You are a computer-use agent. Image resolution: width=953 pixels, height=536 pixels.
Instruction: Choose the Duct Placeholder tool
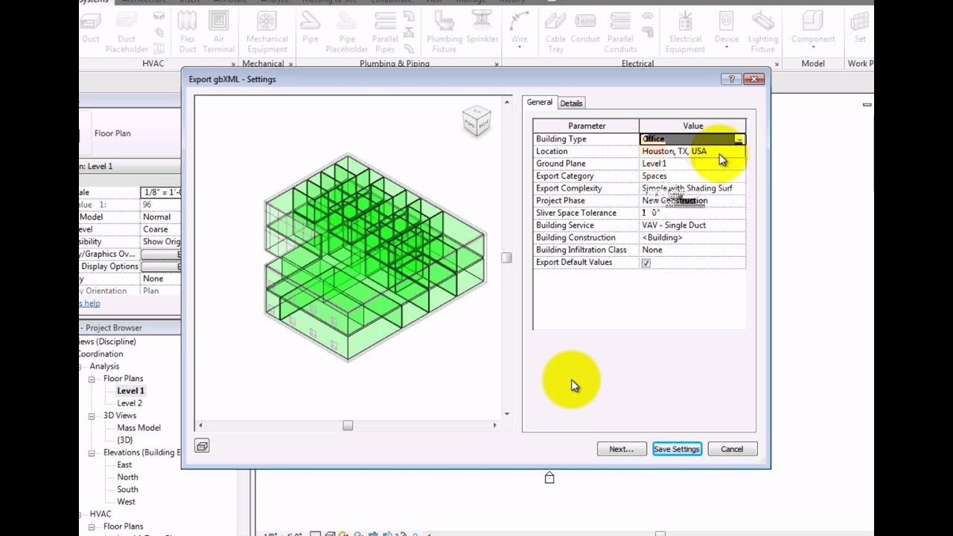coord(127,33)
